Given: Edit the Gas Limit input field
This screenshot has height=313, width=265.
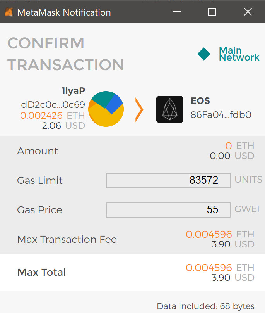Looking at the screenshot, I should [168, 180].
